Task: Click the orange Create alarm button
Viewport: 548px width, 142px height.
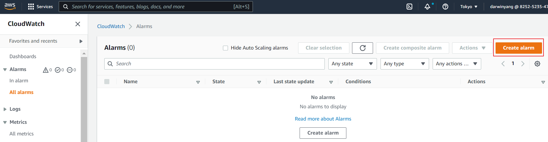Action: (518, 48)
